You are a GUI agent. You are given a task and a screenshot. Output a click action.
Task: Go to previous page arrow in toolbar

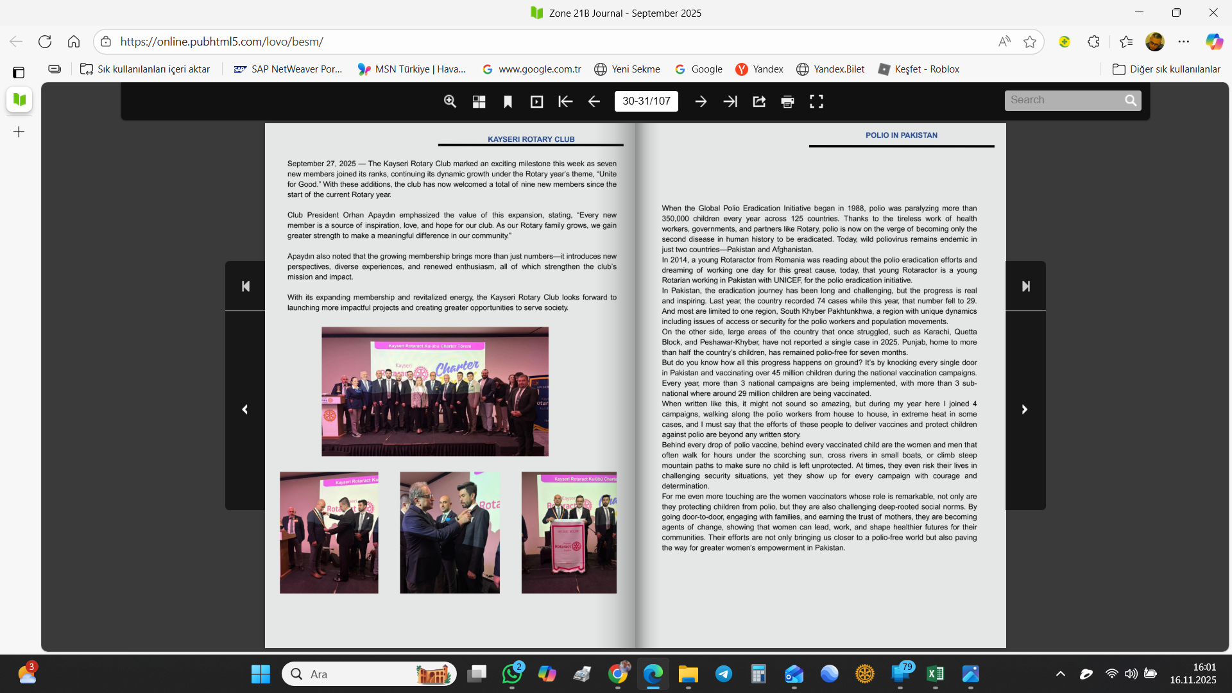[x=594, y=101]
